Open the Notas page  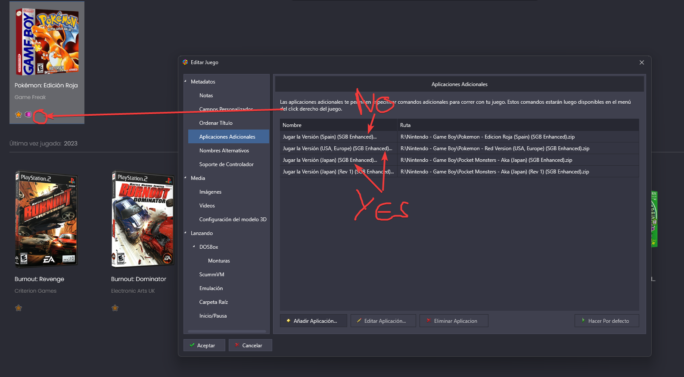click(206, 96)
